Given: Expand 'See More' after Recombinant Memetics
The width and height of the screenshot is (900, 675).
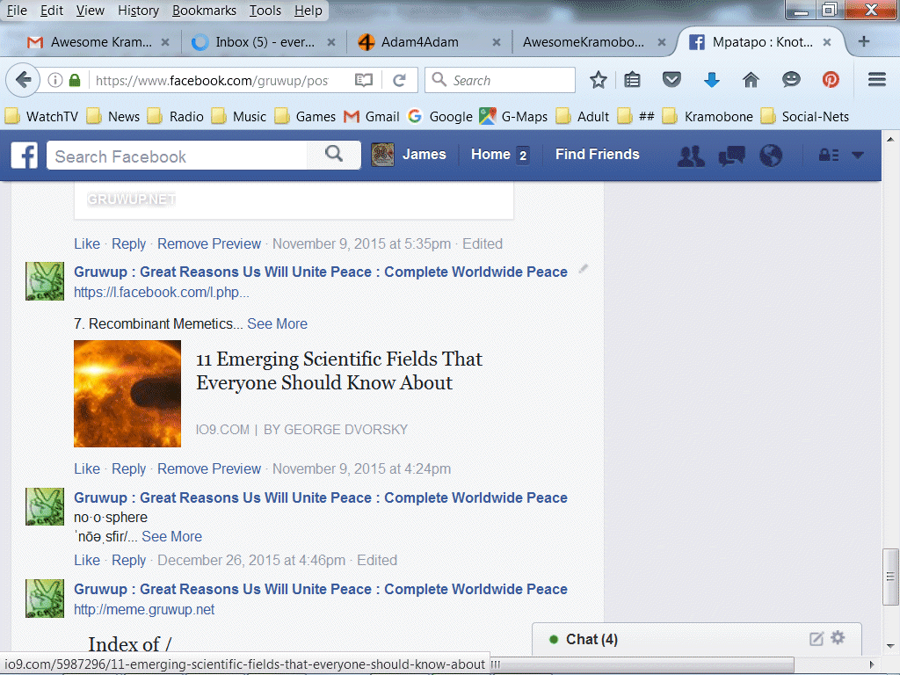Looking at the screenshot, I should pyautogui.click(x=277, y=323).
